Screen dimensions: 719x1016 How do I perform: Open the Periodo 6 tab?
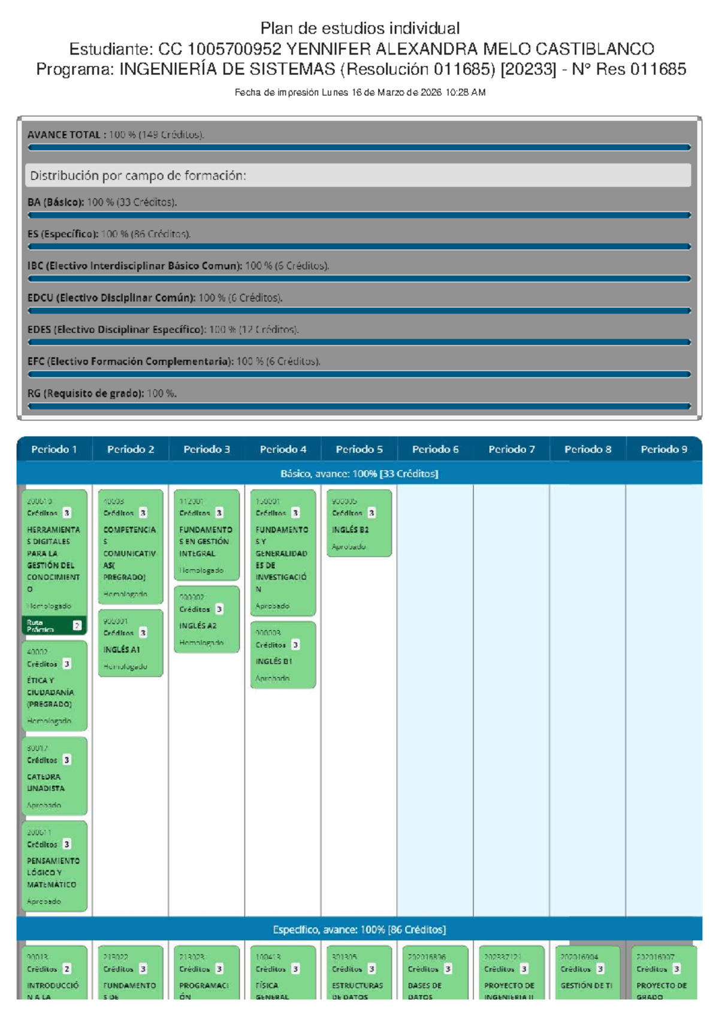tap(435, 449)
